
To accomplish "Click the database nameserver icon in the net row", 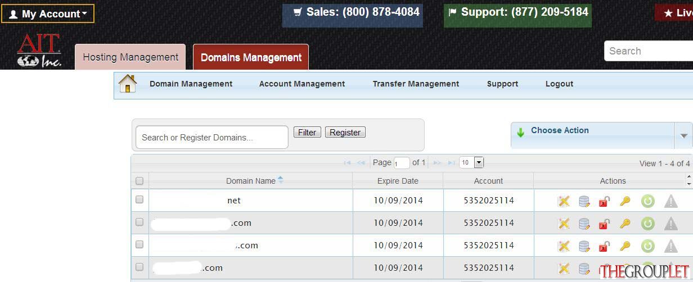I will pyautogui.click(x=584, y=201).
